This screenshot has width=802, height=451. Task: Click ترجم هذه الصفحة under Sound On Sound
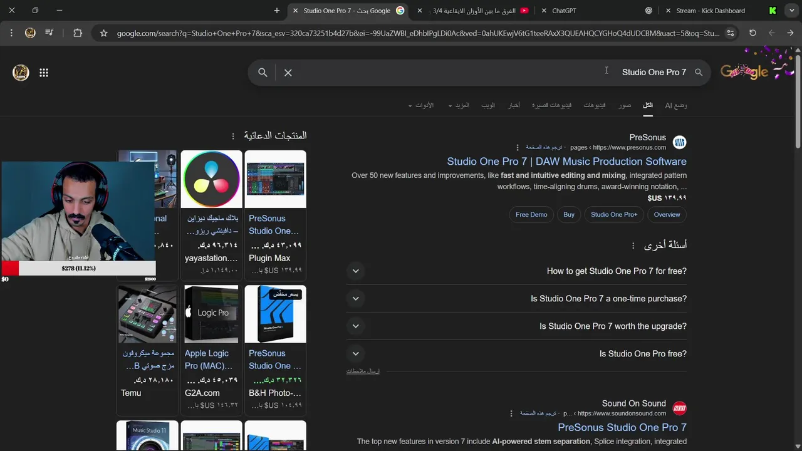coord(538,413)
